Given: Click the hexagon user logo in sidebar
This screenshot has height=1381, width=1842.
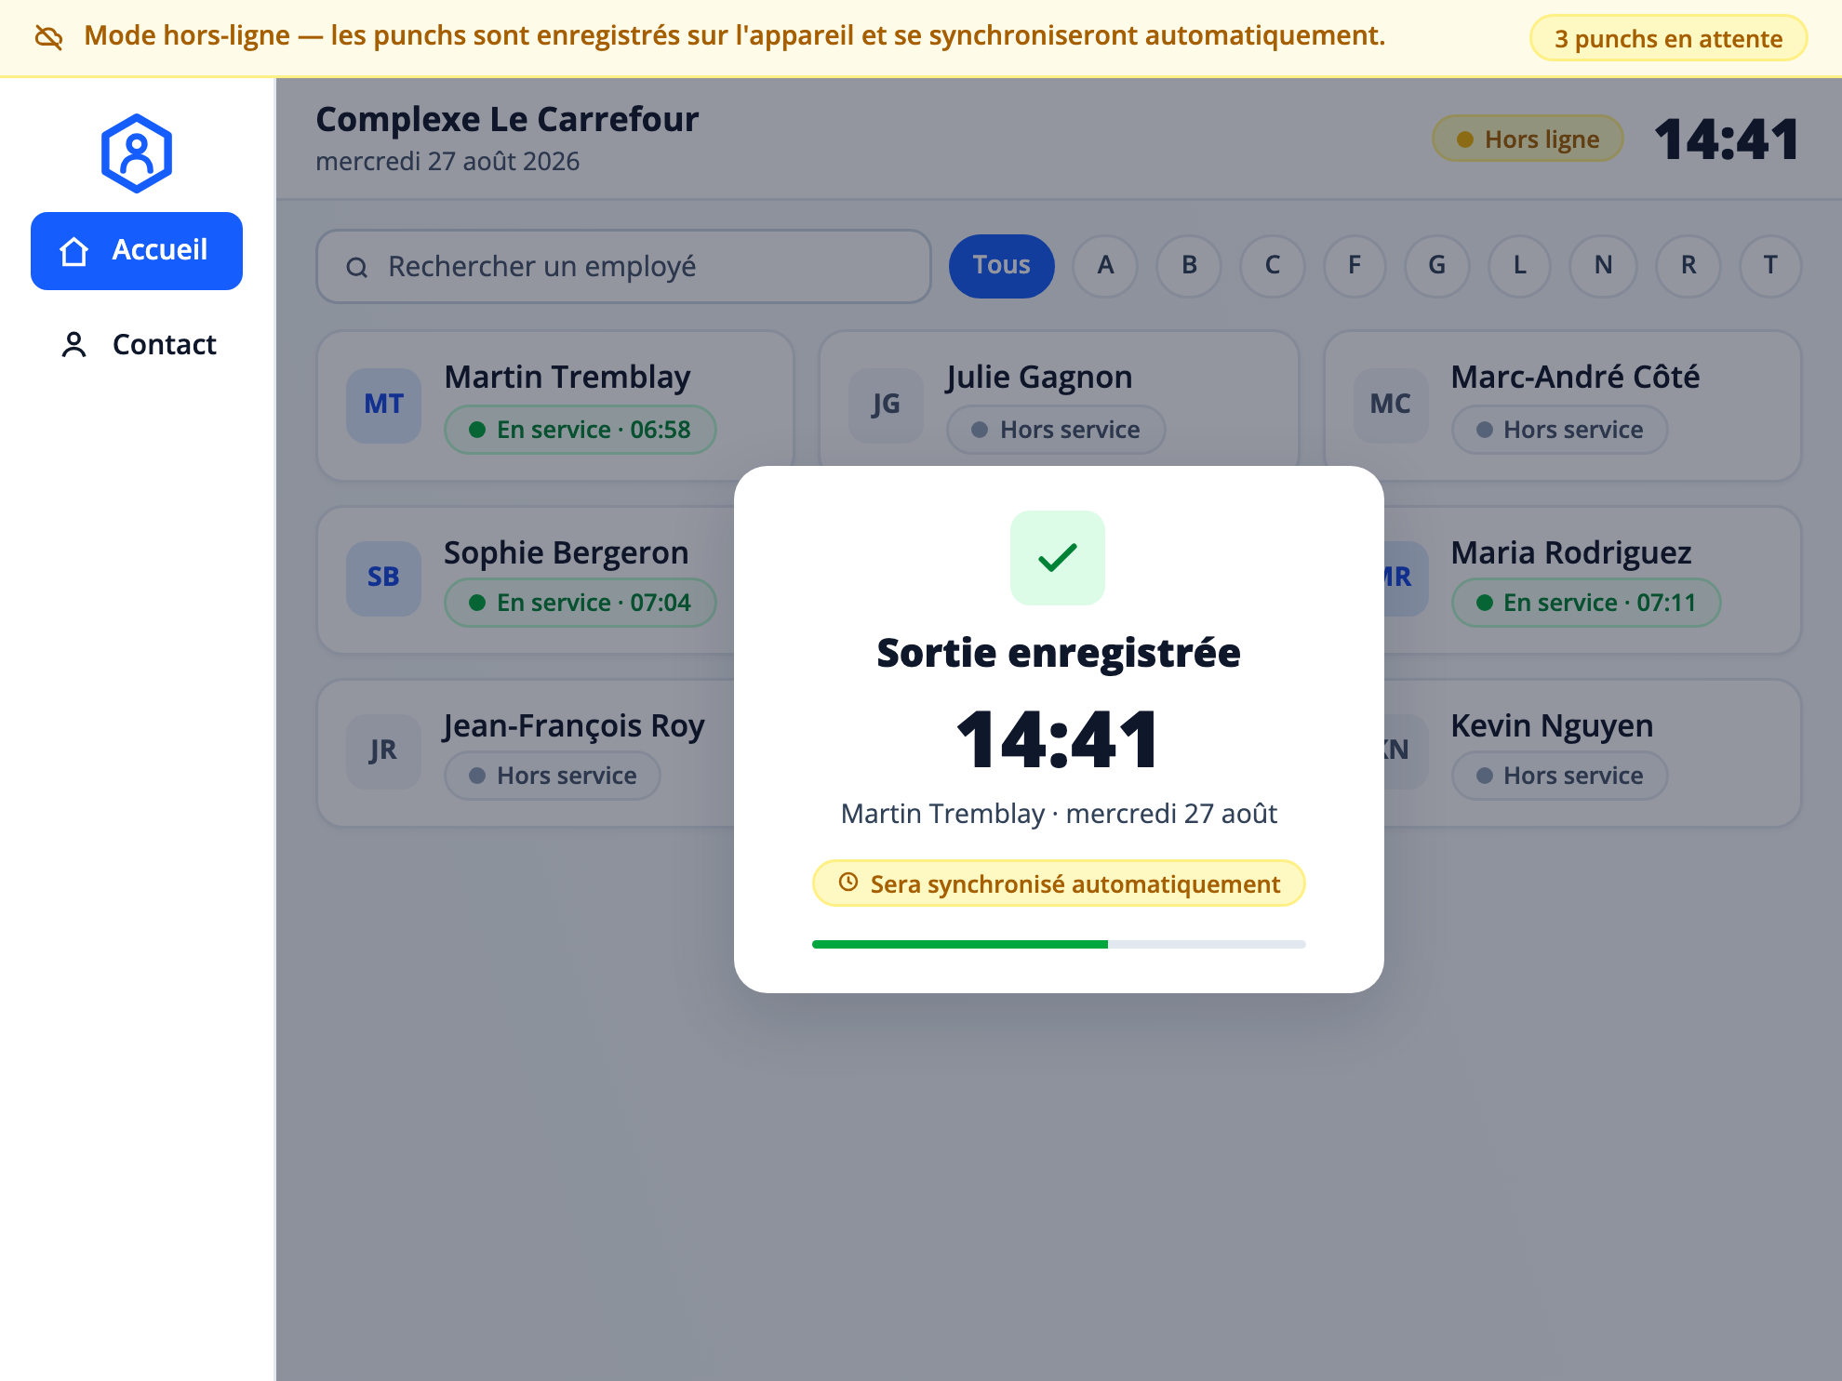Looking at the screenshot, I should tap(137, 153).
